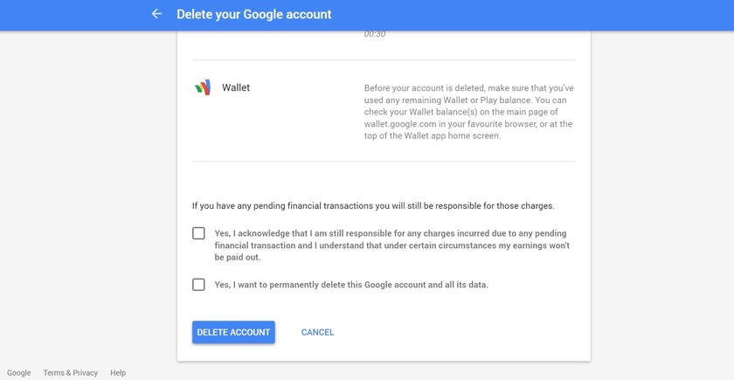Screen dimensions: 734x380
Task: Click the back arrow in the header
Action: [x=156, y=14]
